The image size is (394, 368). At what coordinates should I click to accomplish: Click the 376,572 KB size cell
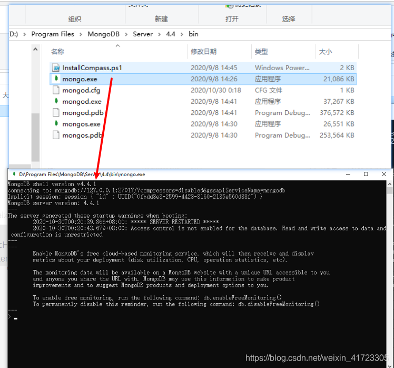point(337,113)
